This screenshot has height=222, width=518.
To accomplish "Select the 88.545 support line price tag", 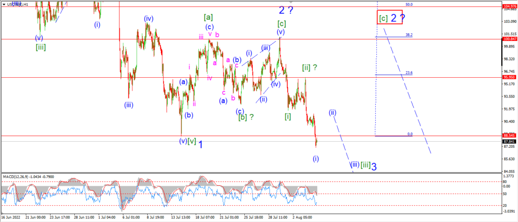I will click(510, 135).
